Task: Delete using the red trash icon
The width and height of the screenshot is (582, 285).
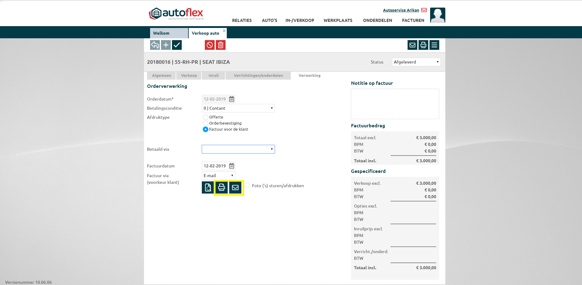Action: tap(221, 45)
